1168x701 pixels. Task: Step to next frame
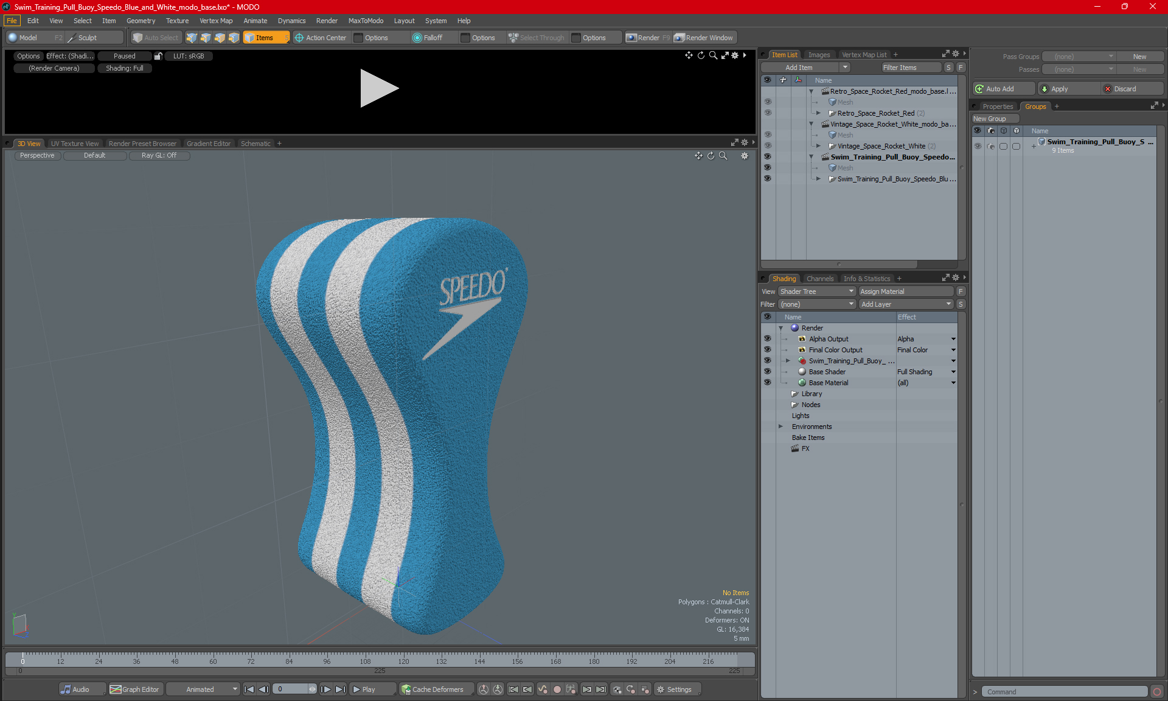326,689
